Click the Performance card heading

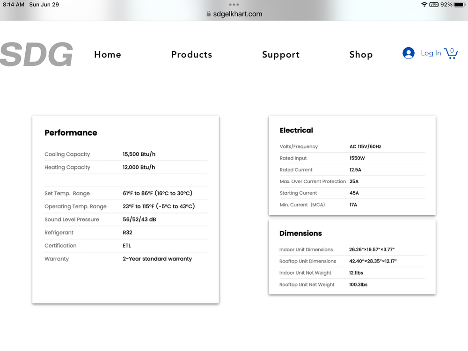71,133
